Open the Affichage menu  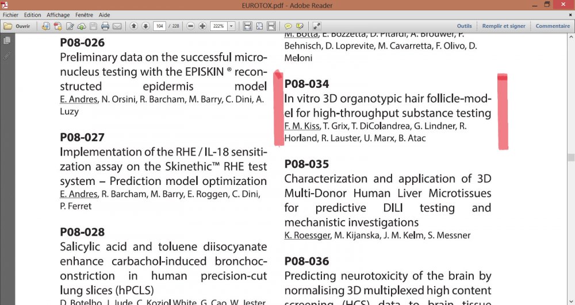click(58, 15)
